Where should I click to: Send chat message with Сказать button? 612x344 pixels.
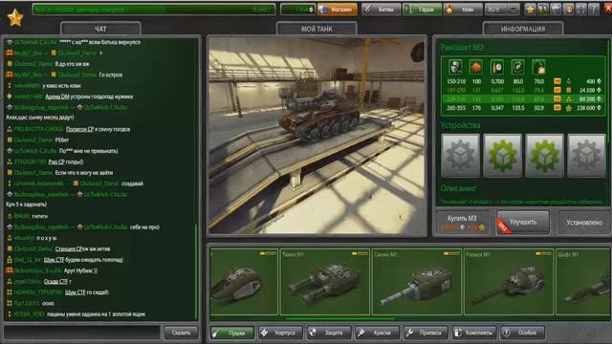[181, 333]
